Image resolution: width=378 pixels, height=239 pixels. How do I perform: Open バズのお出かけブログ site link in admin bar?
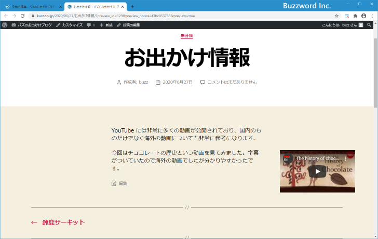32,25
